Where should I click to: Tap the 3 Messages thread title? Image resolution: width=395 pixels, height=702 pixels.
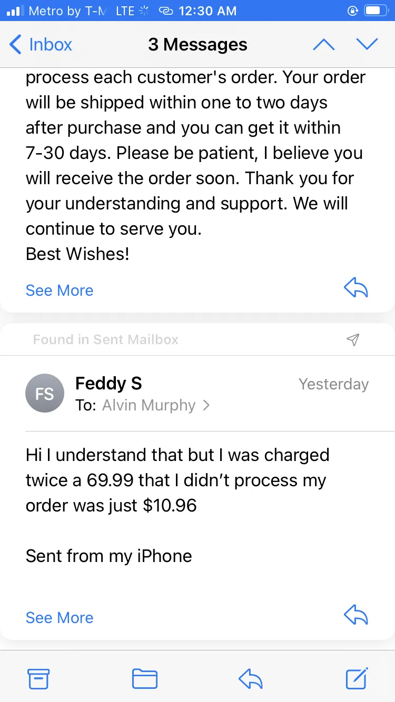click(x=197, y=45)
